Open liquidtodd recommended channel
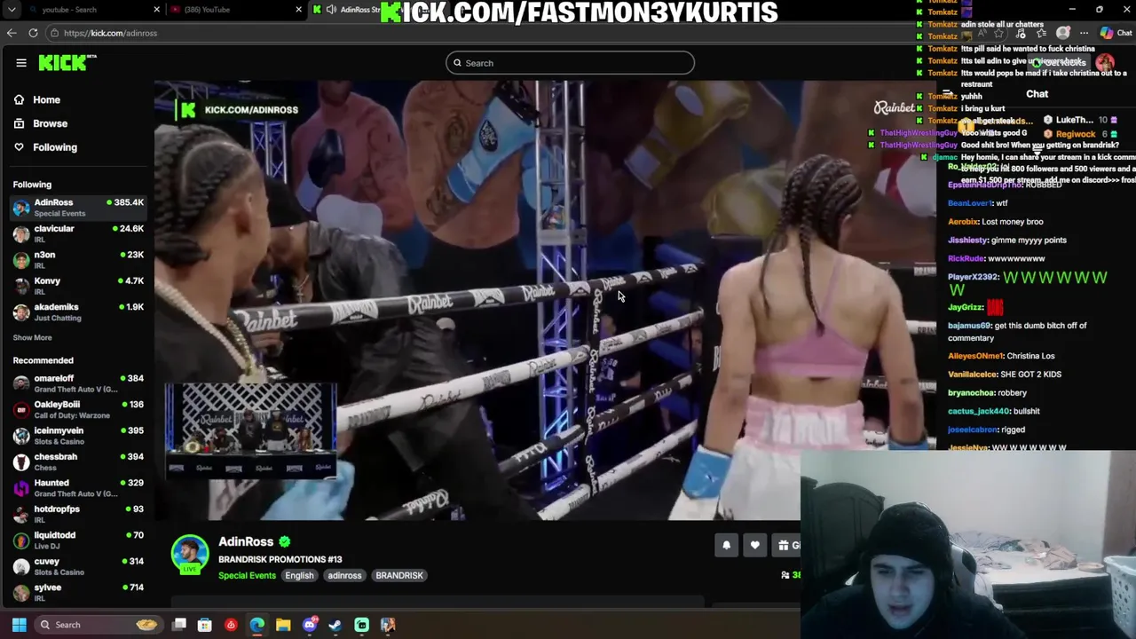1136x639 pixels. point(78,540)
